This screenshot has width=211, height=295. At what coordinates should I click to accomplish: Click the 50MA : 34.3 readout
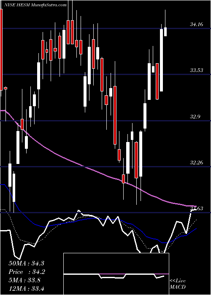(26, 263)
